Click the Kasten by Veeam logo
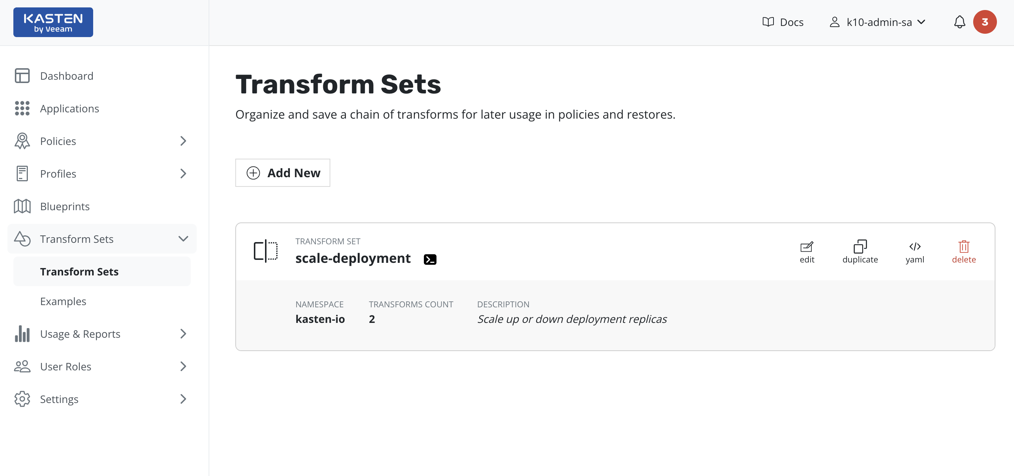Viewport: 1014px width, 476px height. (53, 22)
